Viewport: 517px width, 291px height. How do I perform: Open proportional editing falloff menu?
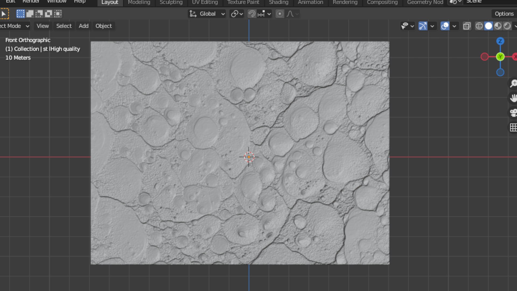coord(292,14)
